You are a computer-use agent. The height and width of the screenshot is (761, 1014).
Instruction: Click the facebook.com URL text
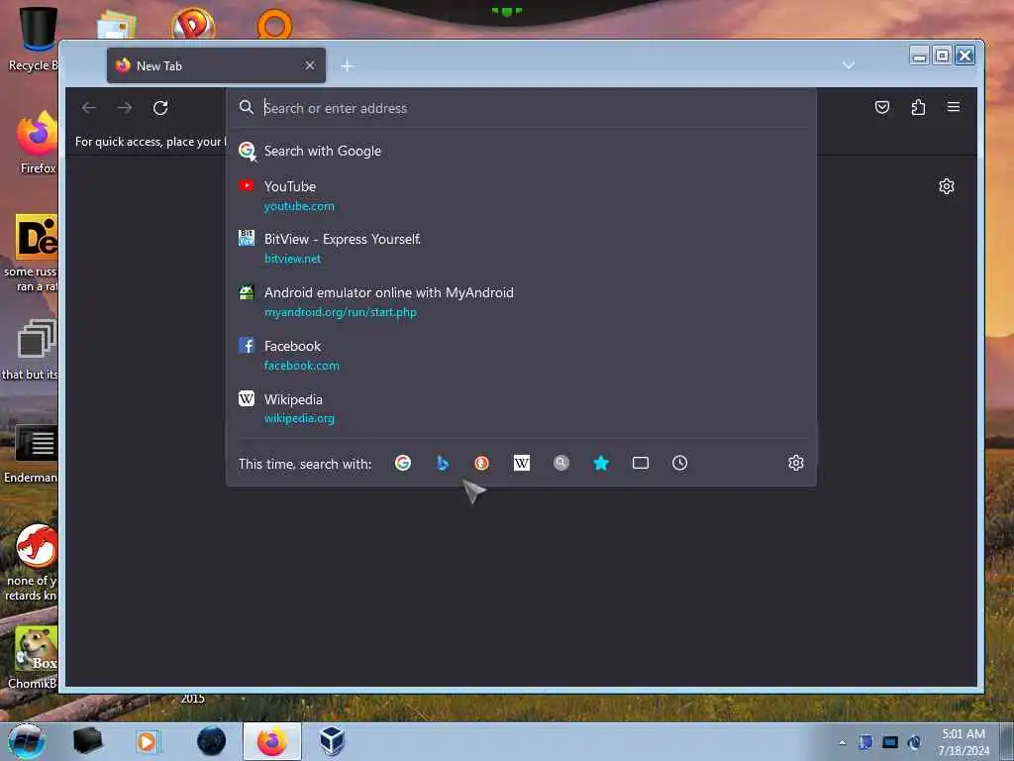[301, 365]
